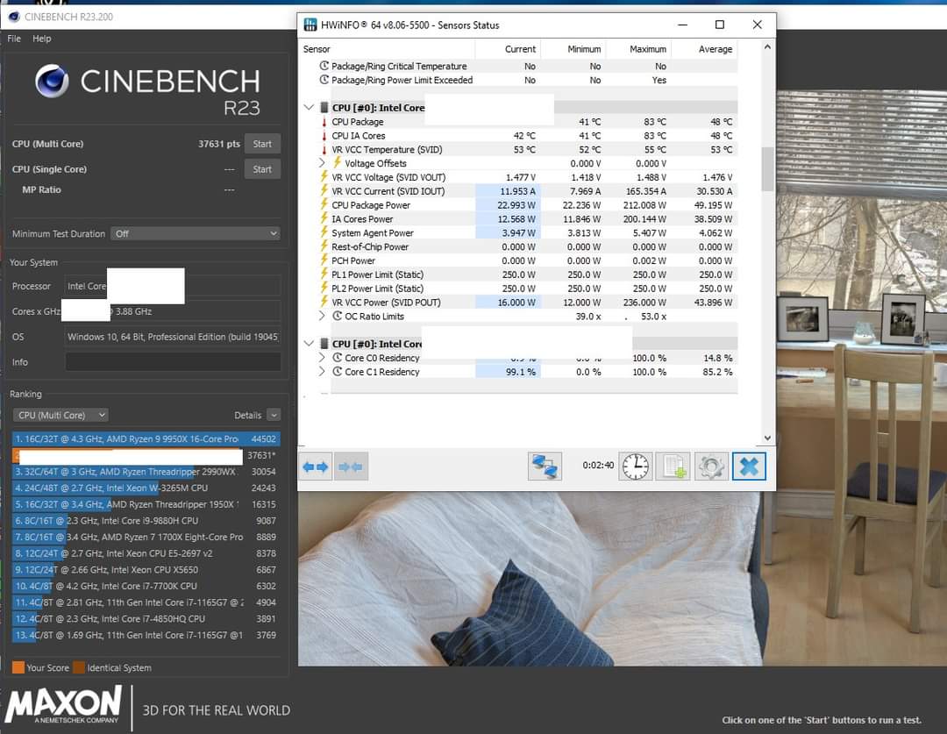This screenshot has width=947, height=734.
Task: Start the CPU (Single Core) test
Action: coord(262,169)
